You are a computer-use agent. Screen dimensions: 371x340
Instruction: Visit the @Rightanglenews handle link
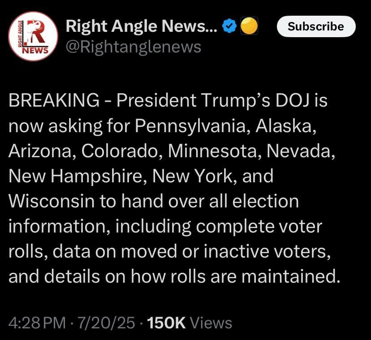point(133,47)
